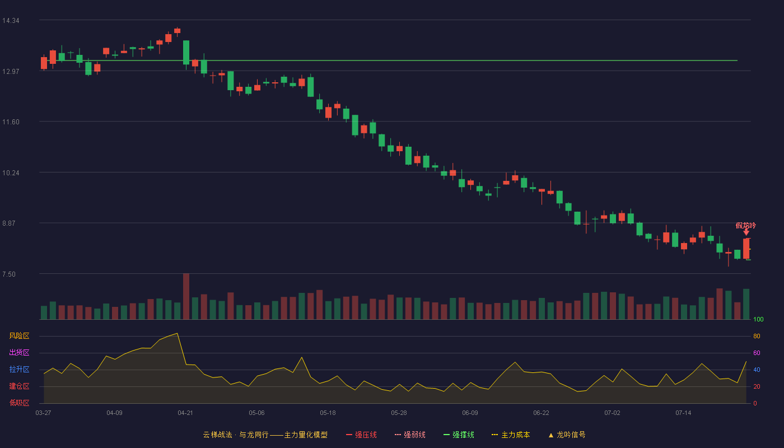Click the green horizontal line across the chart
This screenshot has height=448, width=784.
point(392,60)
